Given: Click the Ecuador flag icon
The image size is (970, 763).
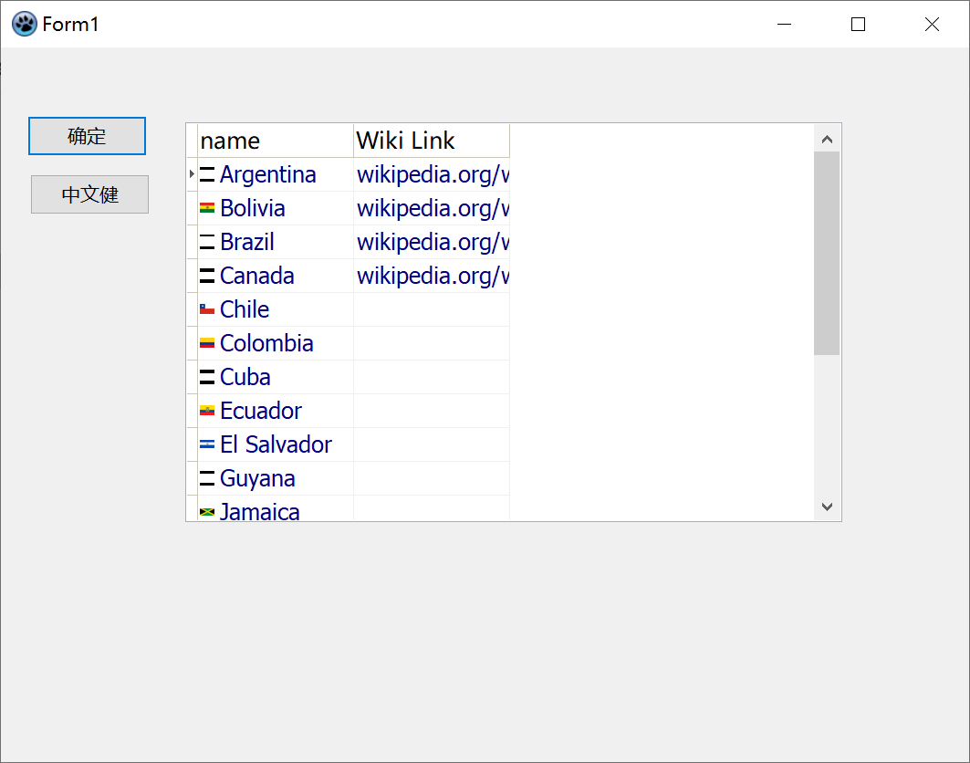Looking at the screenshot, I should click(x=207, y=411).
